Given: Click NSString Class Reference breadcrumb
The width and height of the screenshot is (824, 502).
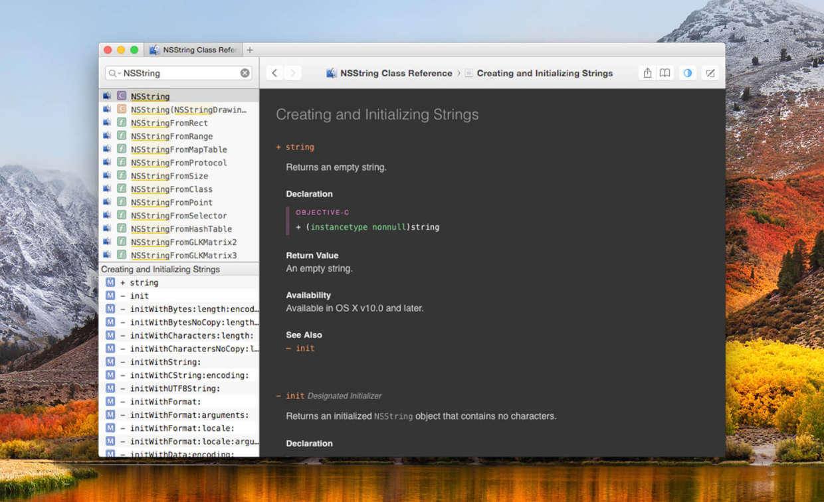Looking at the screenshot, I should [x=396, y=73].
